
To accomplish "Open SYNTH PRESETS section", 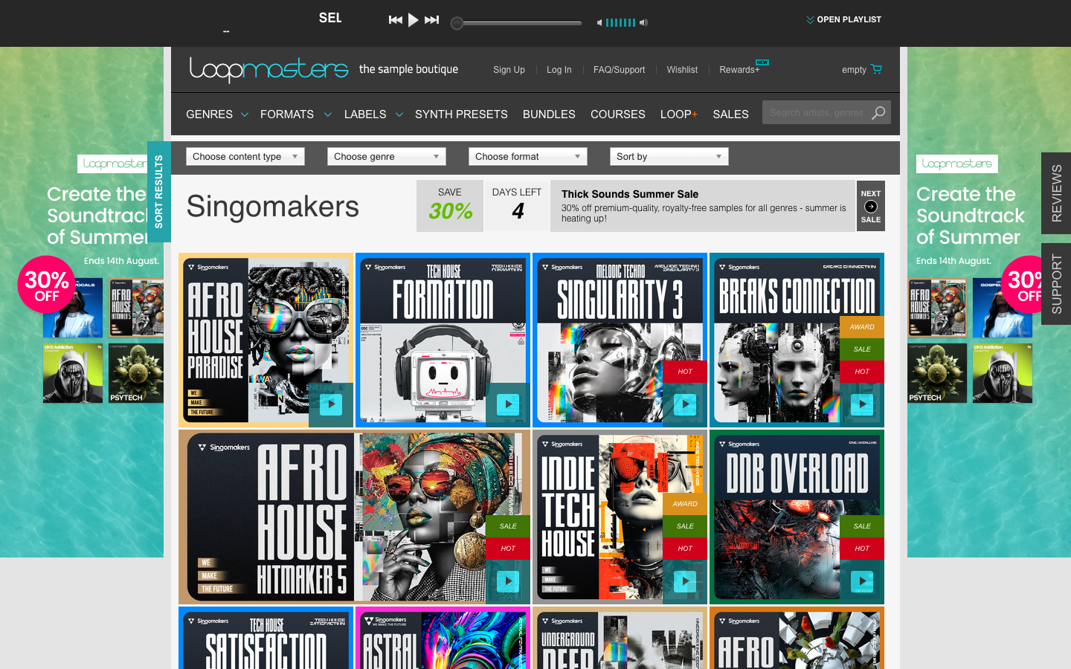I will point(461,114).
